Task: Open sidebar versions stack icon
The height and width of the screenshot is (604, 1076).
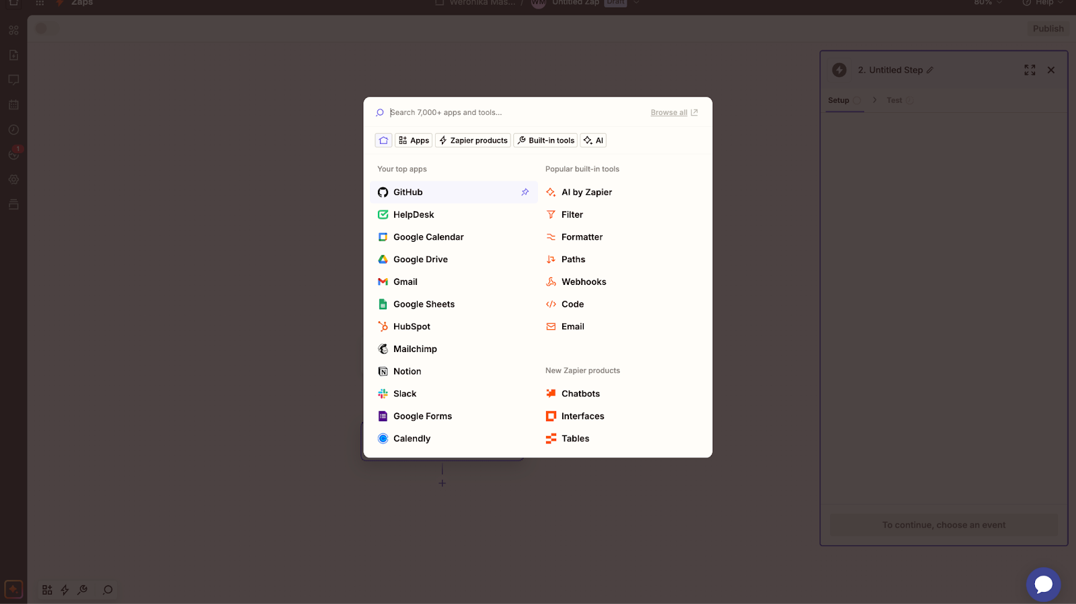Action: [x=13, y=204]
